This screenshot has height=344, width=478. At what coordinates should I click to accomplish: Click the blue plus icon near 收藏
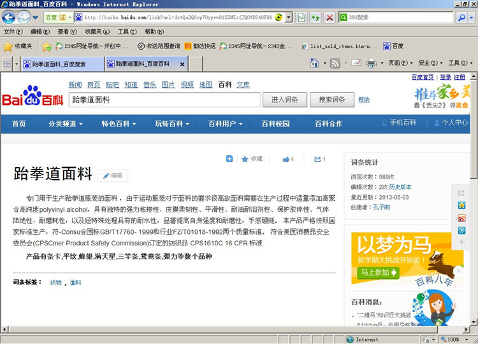point(229,159)
